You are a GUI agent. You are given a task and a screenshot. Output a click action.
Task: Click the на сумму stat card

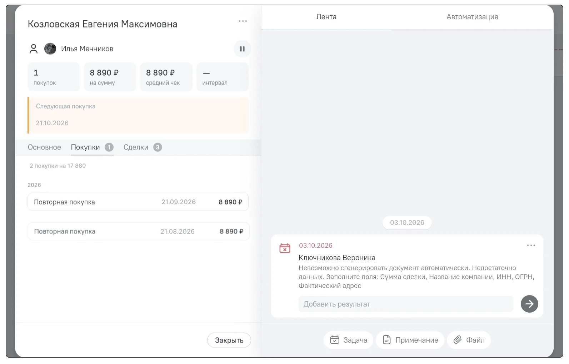[x=110, y=77]
